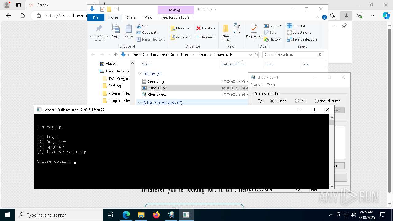This screenshot has width=393, height=221.
Task: Click the Edit command in Open group
Action: 270,33
